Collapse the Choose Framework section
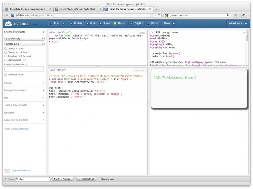The image size is (253, 189). point(43,32)
